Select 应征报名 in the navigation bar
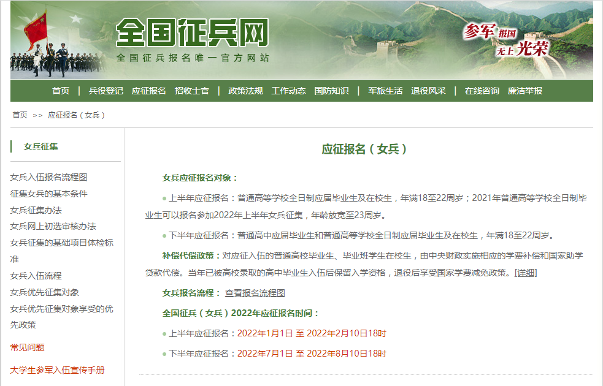 pos(148,91)
